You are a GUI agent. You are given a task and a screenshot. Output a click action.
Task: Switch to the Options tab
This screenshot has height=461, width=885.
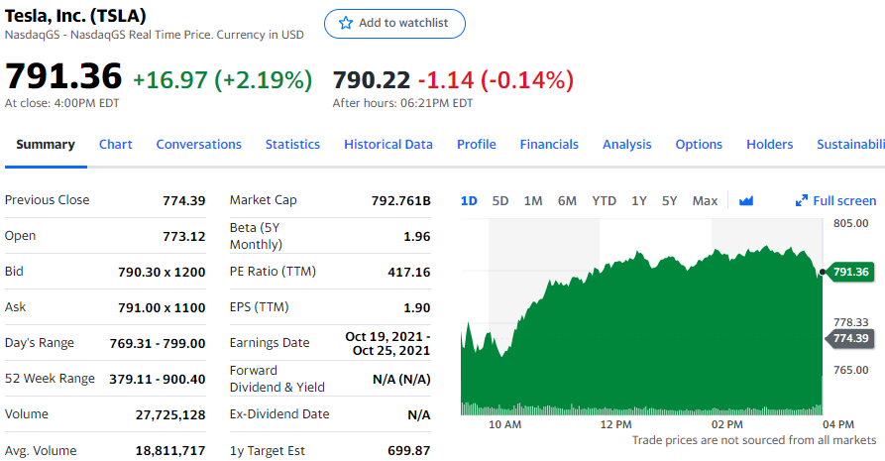[699, 144]
